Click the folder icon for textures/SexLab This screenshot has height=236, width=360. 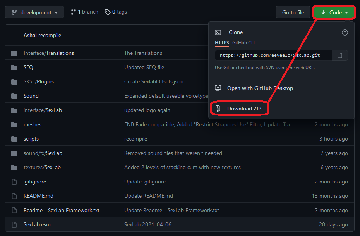[14, 168]
